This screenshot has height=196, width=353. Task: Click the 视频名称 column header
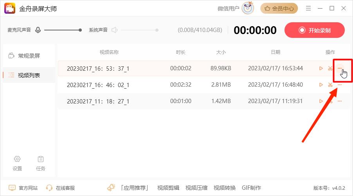click(x=109, y=52)
